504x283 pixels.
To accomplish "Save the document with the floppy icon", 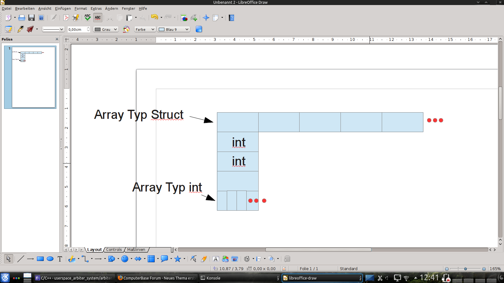I will (31, 18).
